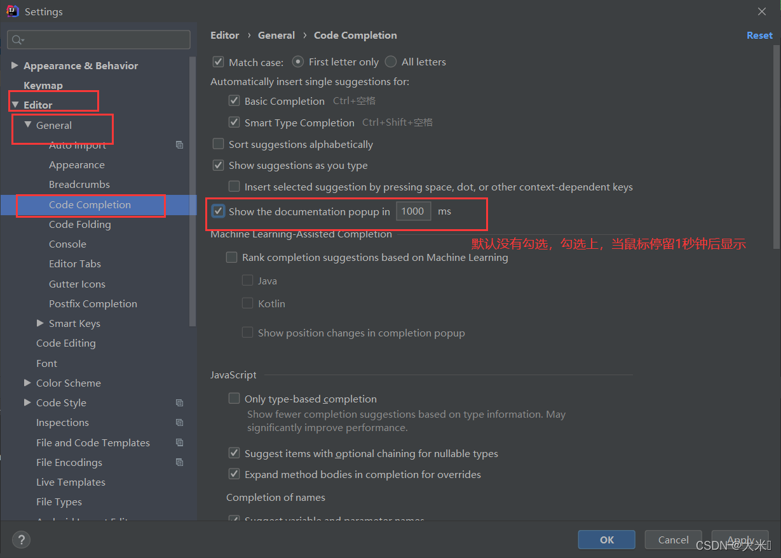Check the Kotlin machine learning checkbox
The image size is (781, 558).
click(x=248, y=303)
